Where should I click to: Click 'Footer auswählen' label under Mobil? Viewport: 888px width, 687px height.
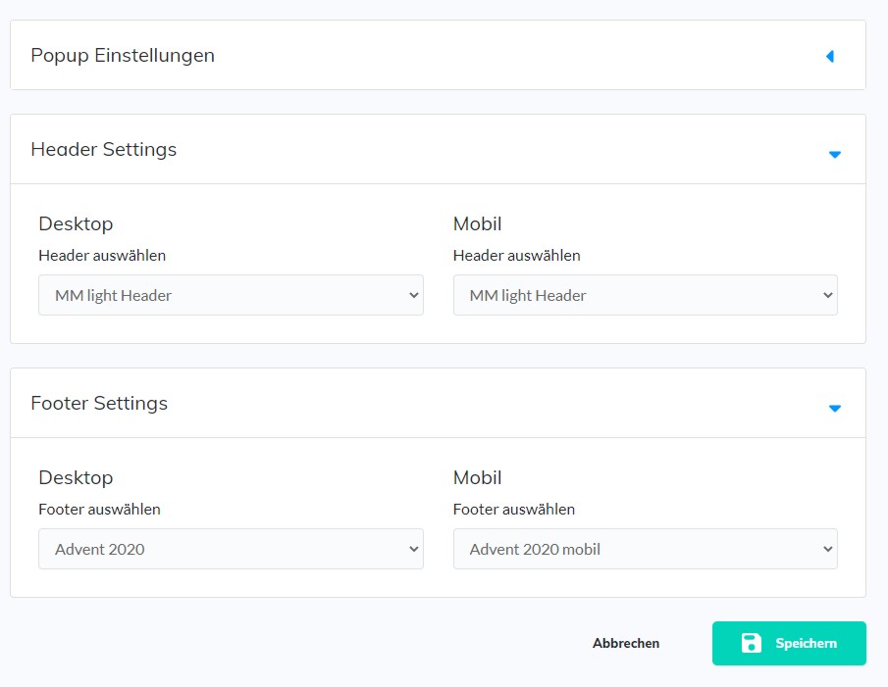pos(514,509)
